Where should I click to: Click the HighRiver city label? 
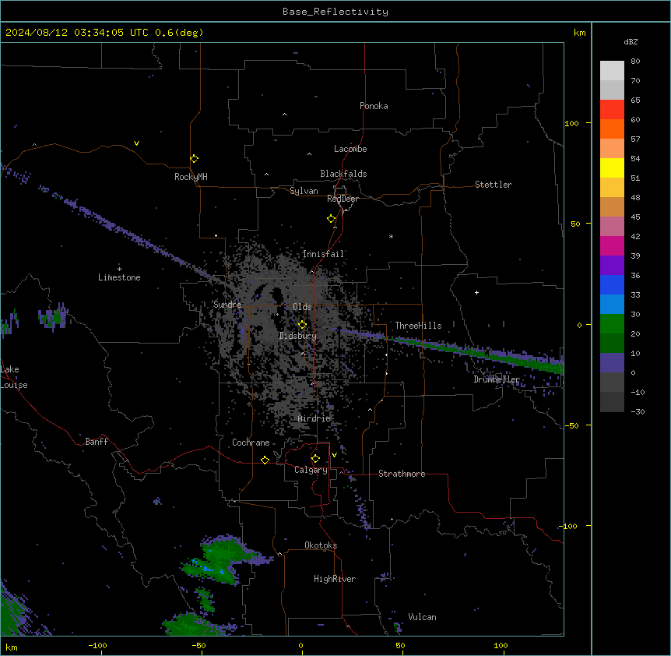(335, 579)
